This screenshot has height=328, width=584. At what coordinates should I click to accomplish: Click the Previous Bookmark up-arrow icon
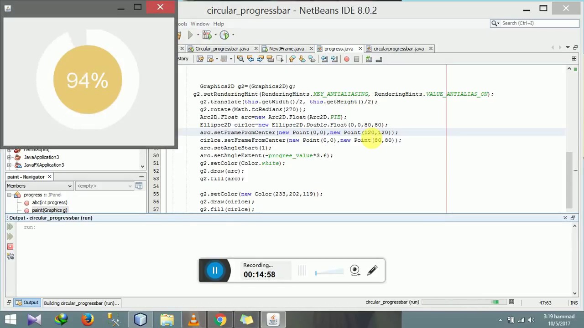point(292,59)
